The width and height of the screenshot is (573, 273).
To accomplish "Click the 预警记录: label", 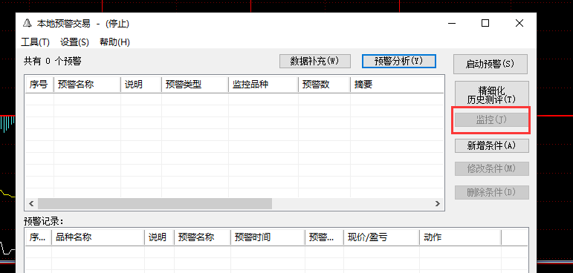I will point(44,222).
